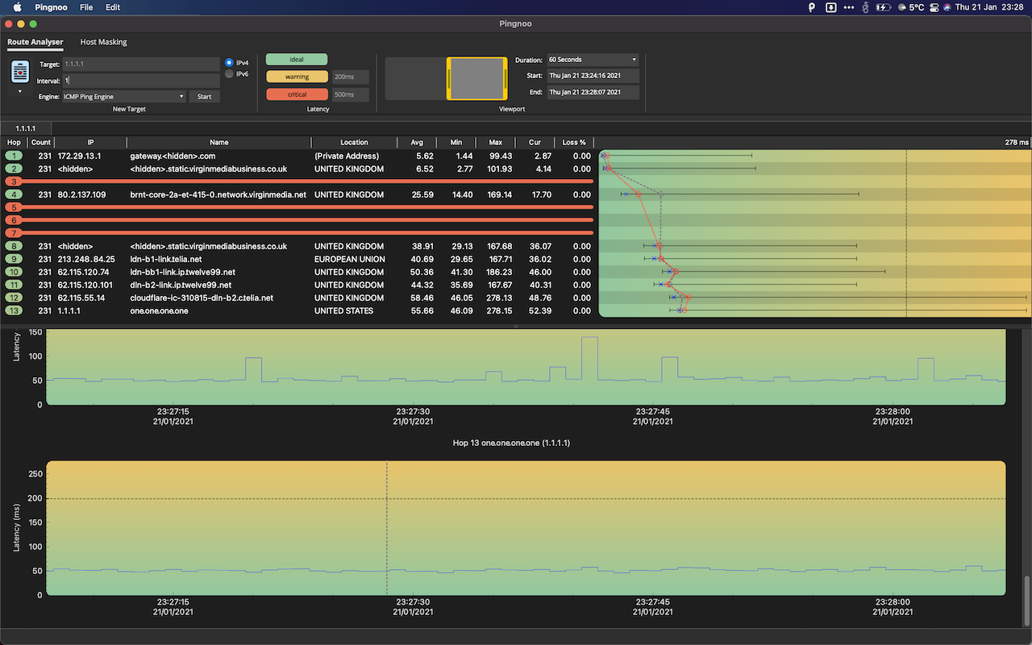Click the Start date time field
Viewport: 1032px width, 645px height.
pyautogui.click(x=593, y=76)
